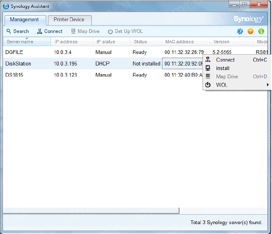Viewport: 272px width, 234px height.
Task: Sort by IP address column header
Action: [x=72, y=42]
